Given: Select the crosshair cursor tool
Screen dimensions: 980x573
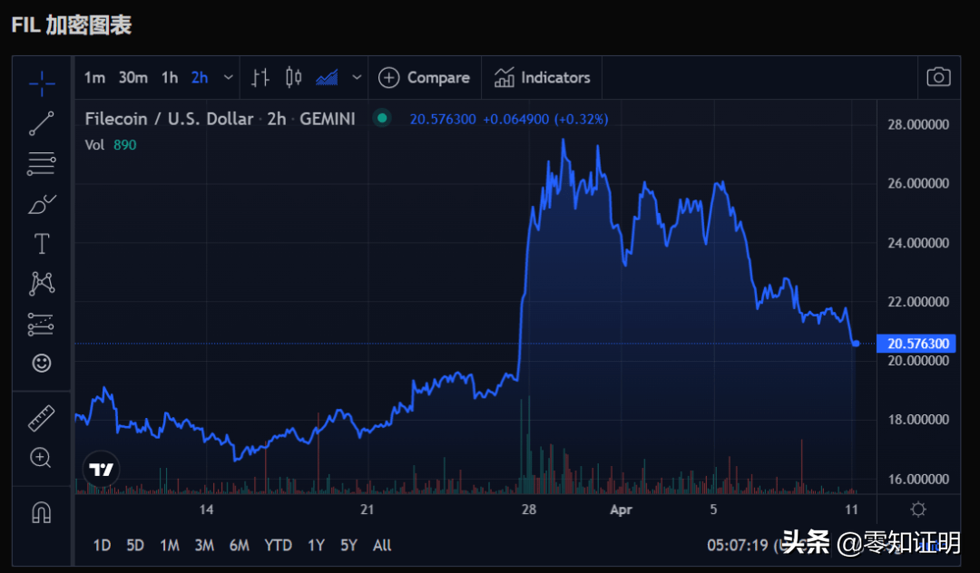Looking at the screenshot, I should [42, 83].
